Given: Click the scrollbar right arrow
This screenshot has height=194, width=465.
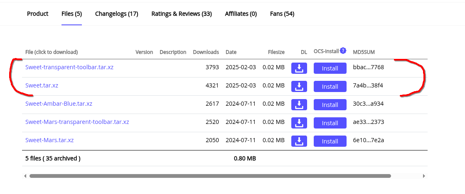Looking at the screenshot, I should tap(424, 176).
